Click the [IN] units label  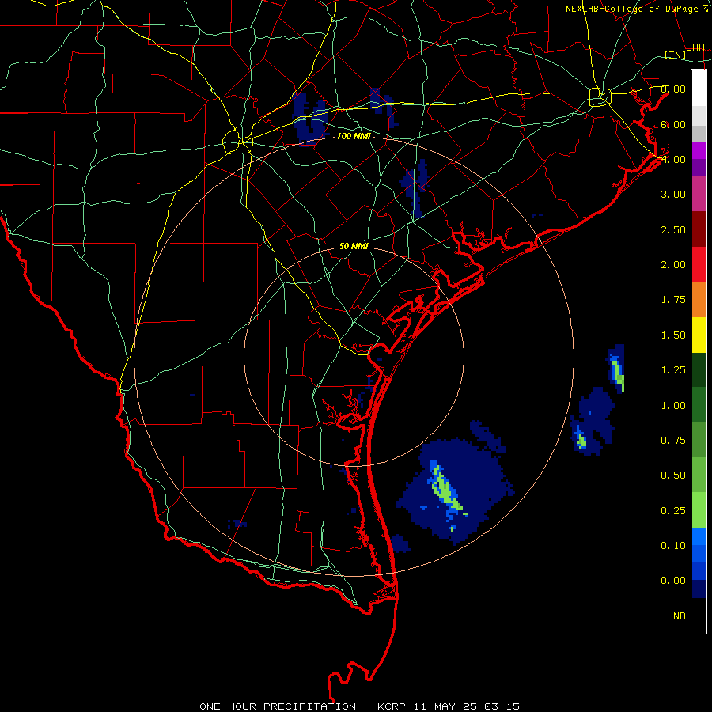point(676,55)
